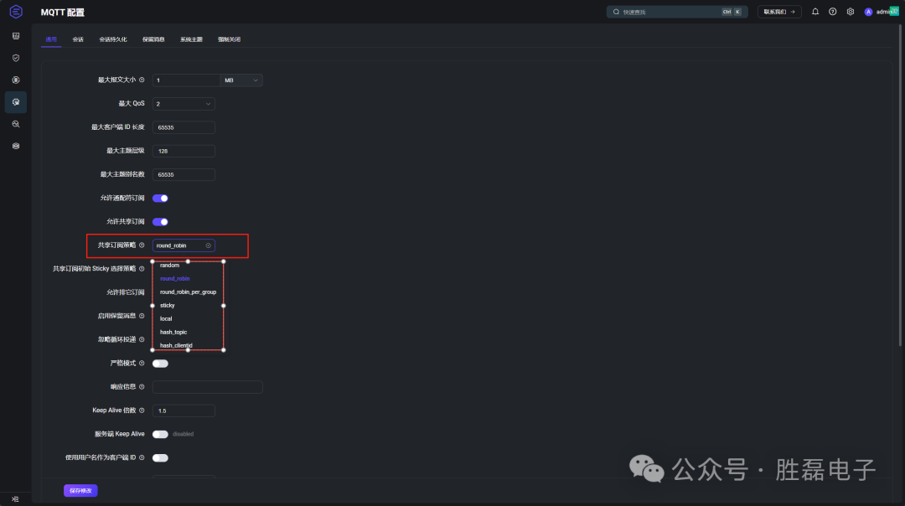Select sticky strategy option

click(x=168, y=305)
